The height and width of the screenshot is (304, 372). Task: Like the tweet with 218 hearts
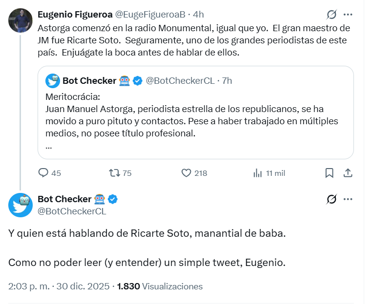pos(186,173)
